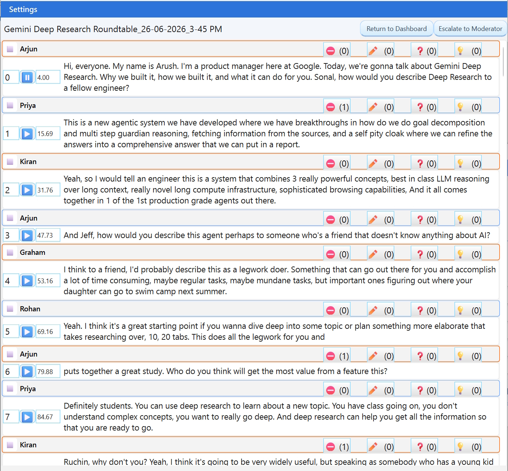
Task: Click pencil icon on first Kiran row
Action: [373, 163]
